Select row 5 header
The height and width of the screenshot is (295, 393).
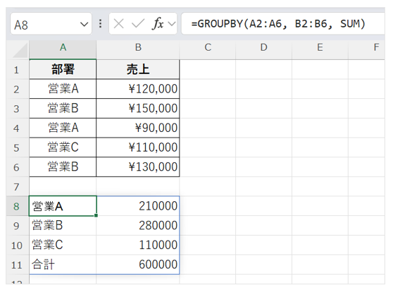17,147
